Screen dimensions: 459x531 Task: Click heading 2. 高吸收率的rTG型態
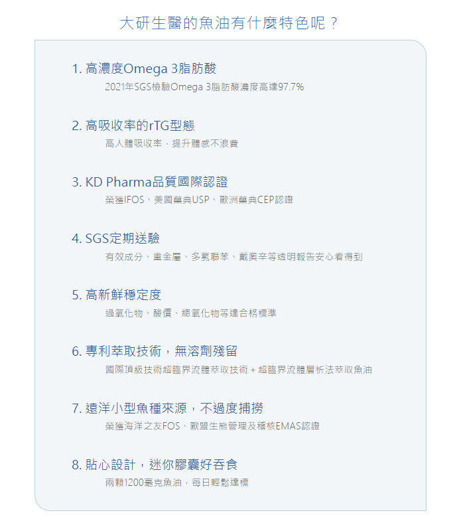click(x=133, y=125)
